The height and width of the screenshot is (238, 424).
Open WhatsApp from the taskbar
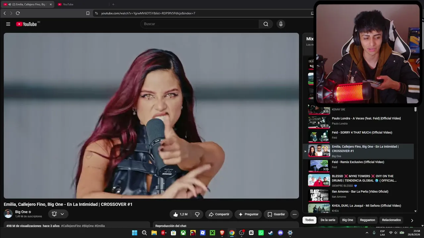tap(261, 233)
